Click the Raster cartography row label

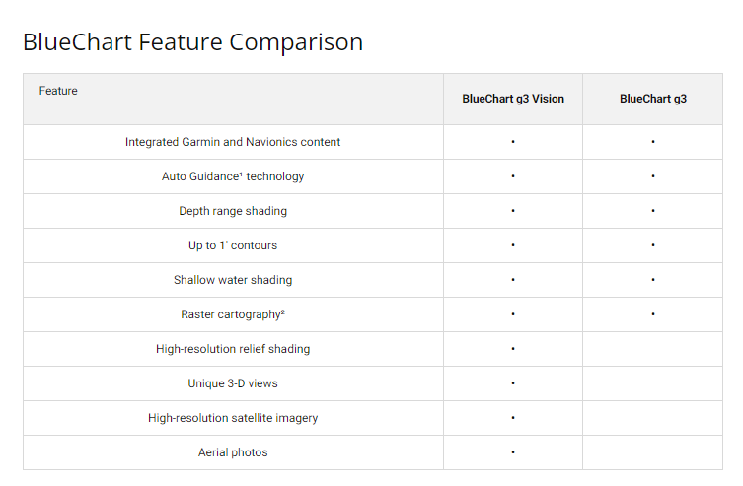pos(233,314)
